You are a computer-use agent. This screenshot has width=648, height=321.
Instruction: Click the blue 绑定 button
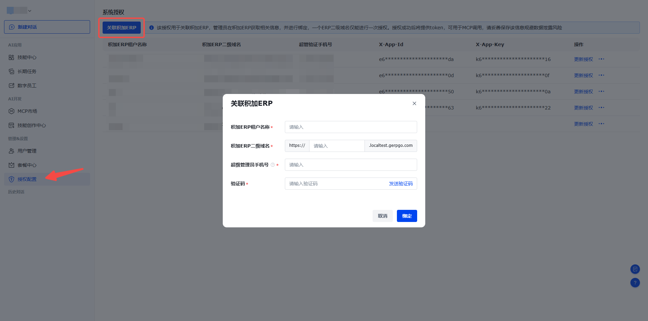click(407, 216)
